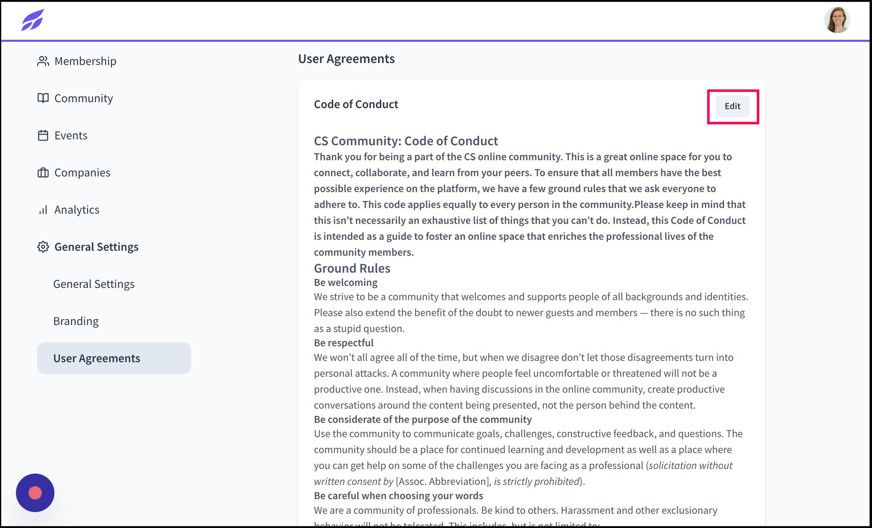Click the Membership label in the sidebar
The height and width of the screenshot is (528, 872).
click(85, 60)
